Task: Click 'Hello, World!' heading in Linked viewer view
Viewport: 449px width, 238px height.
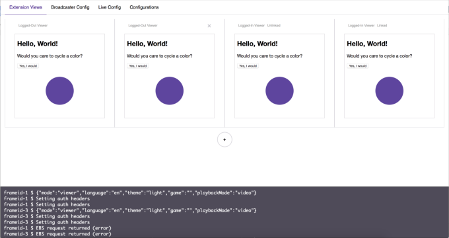Action: pyautogui.click(x=367, y=44)
